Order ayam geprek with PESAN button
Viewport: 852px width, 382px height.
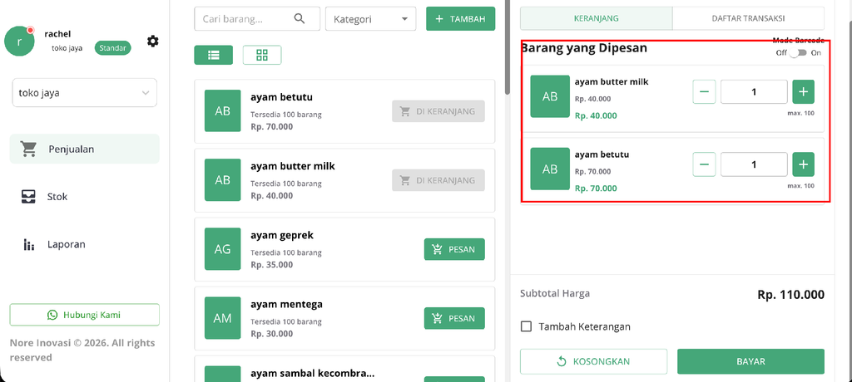[x=454, y=250]
